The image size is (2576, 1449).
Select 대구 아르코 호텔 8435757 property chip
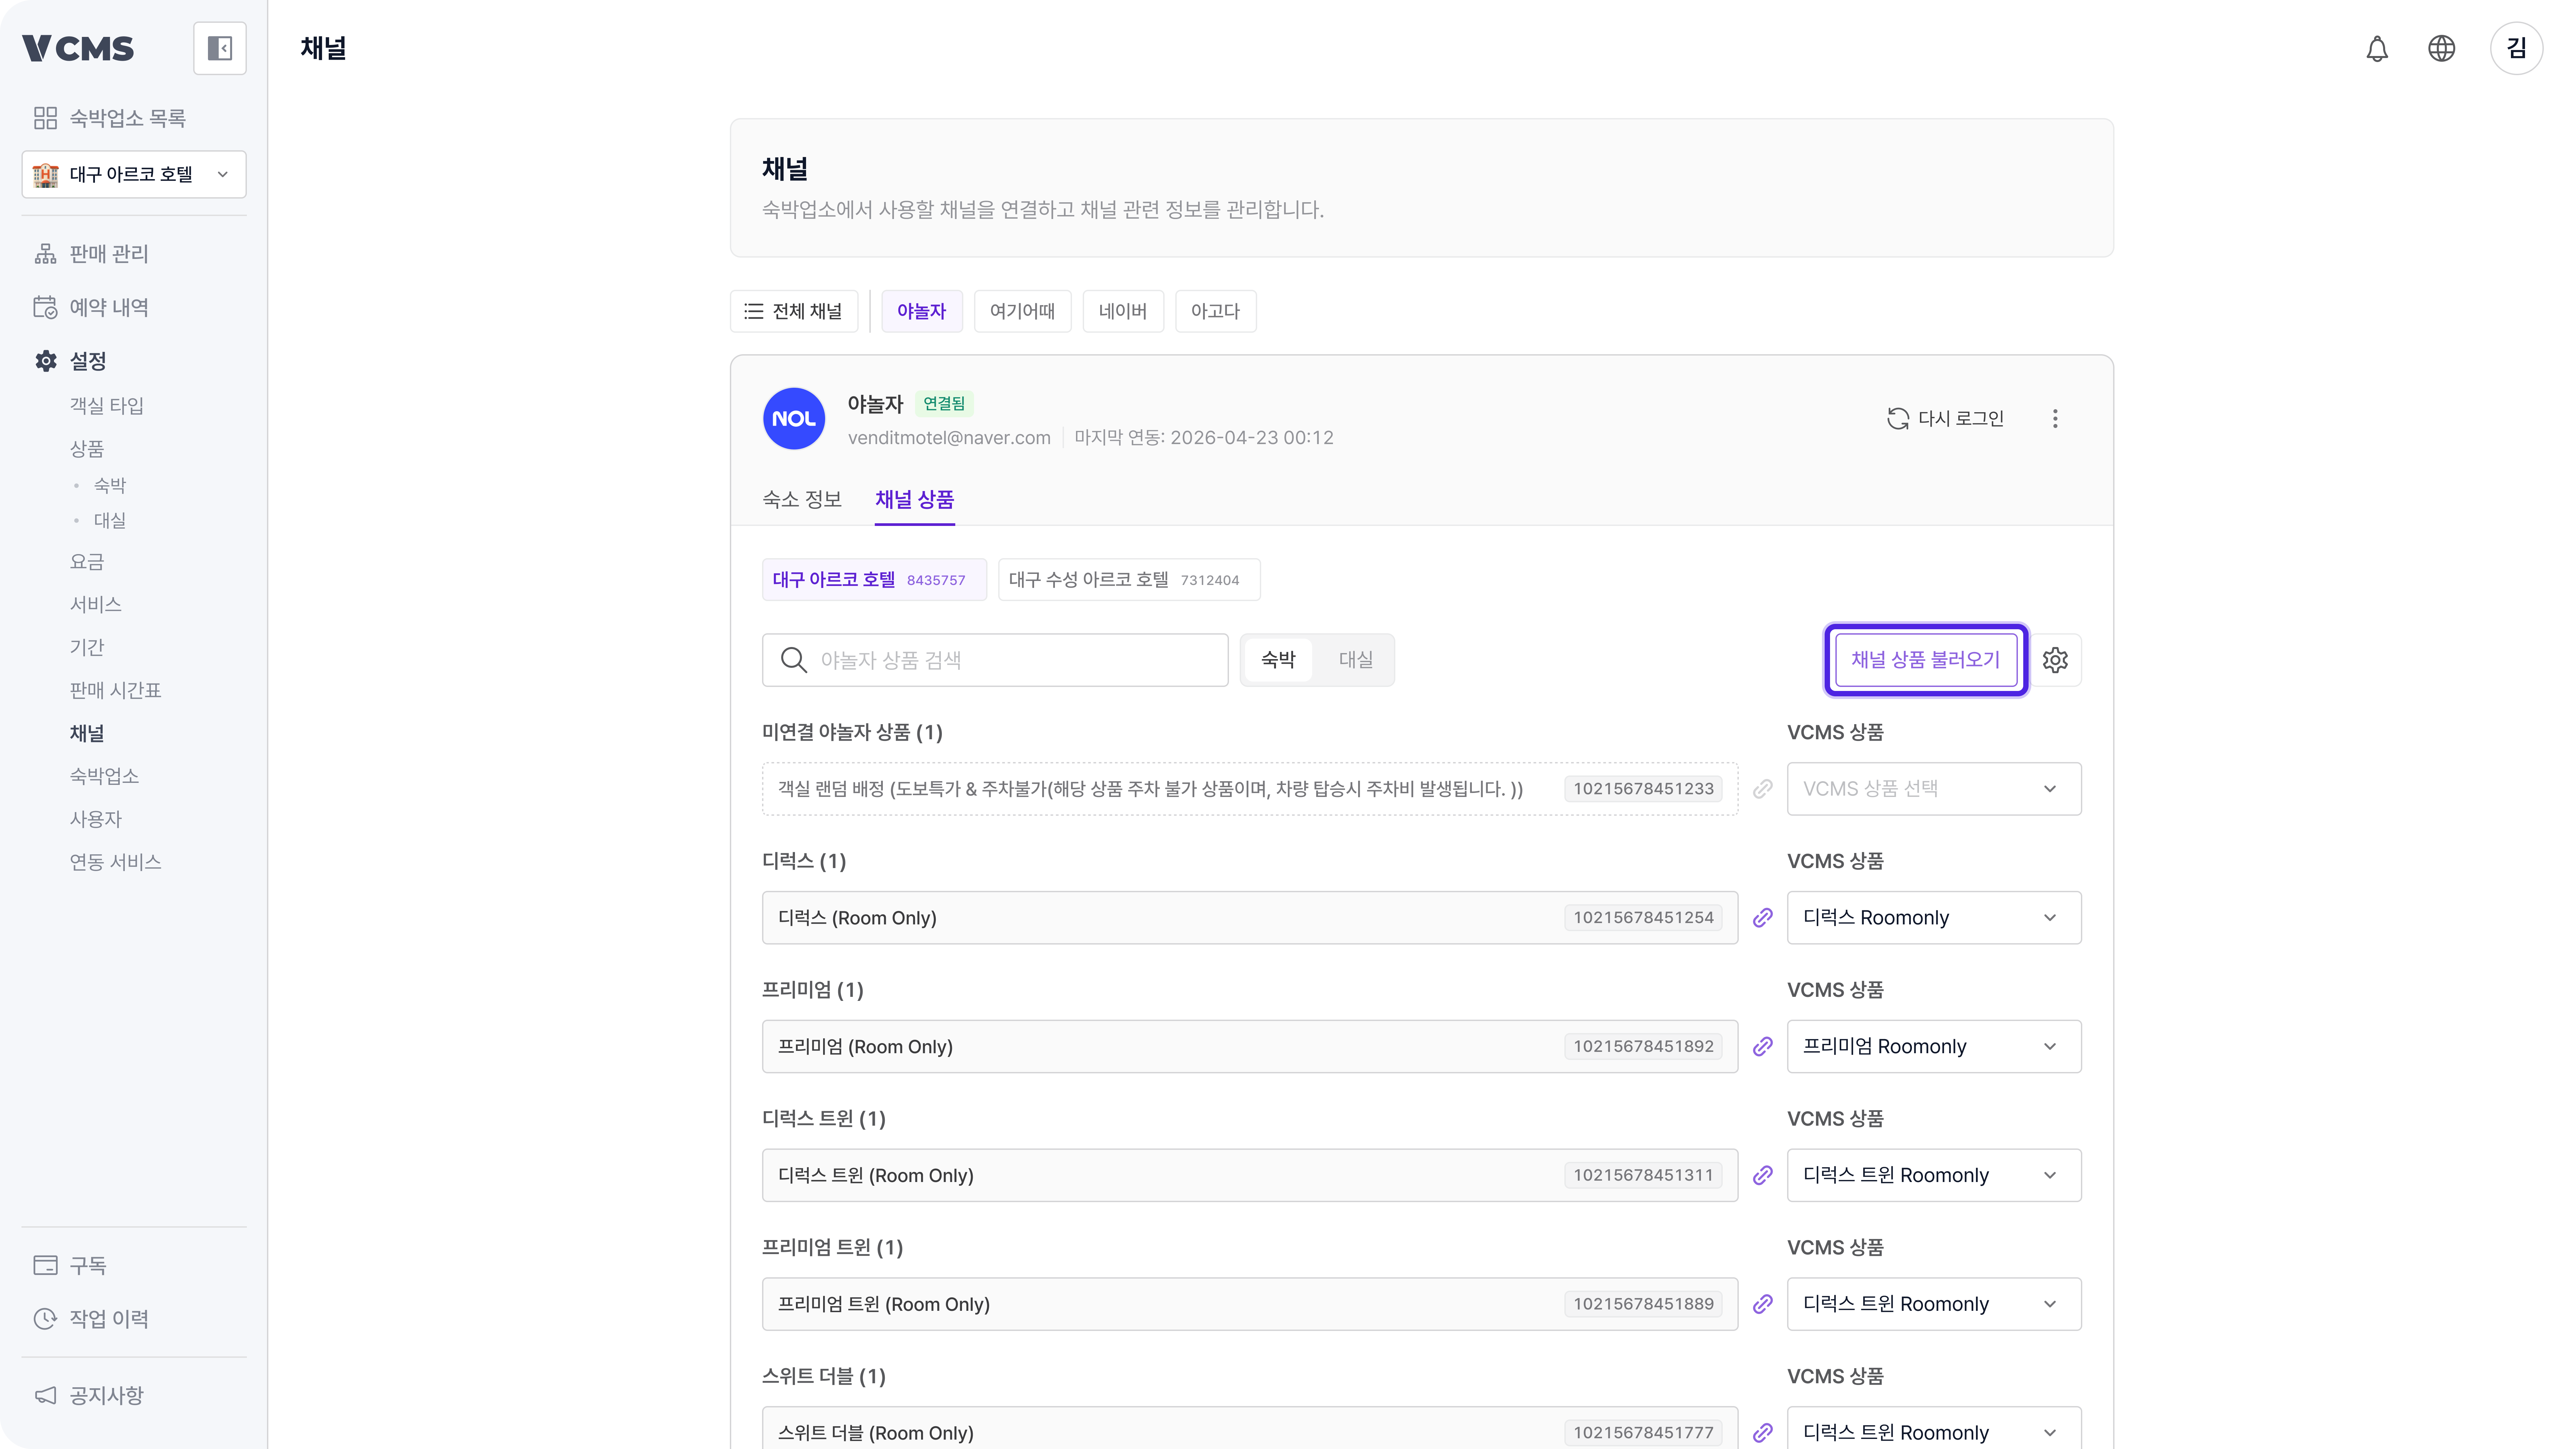tap(874, 580)
